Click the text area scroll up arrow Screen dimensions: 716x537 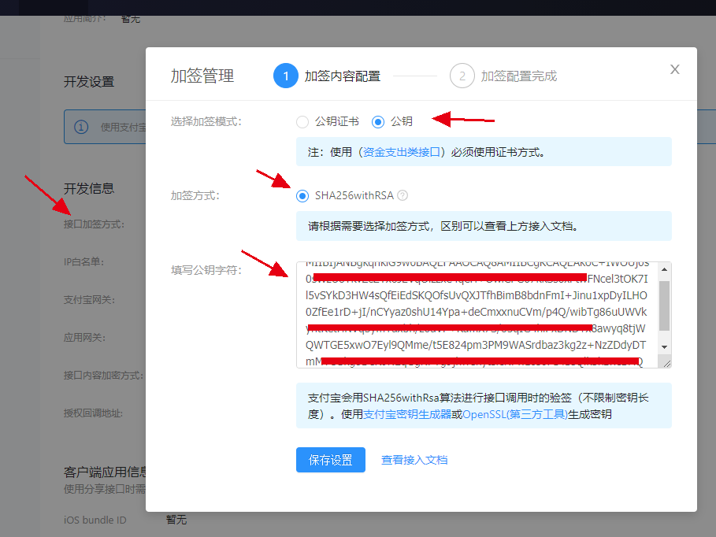pyautogui.click(x=664, y=269)
